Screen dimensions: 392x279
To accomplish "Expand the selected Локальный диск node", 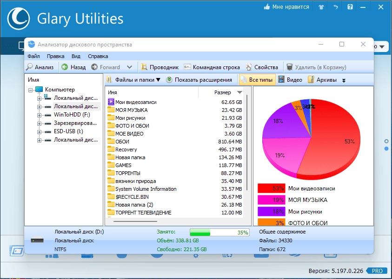I will coord(39,107).
